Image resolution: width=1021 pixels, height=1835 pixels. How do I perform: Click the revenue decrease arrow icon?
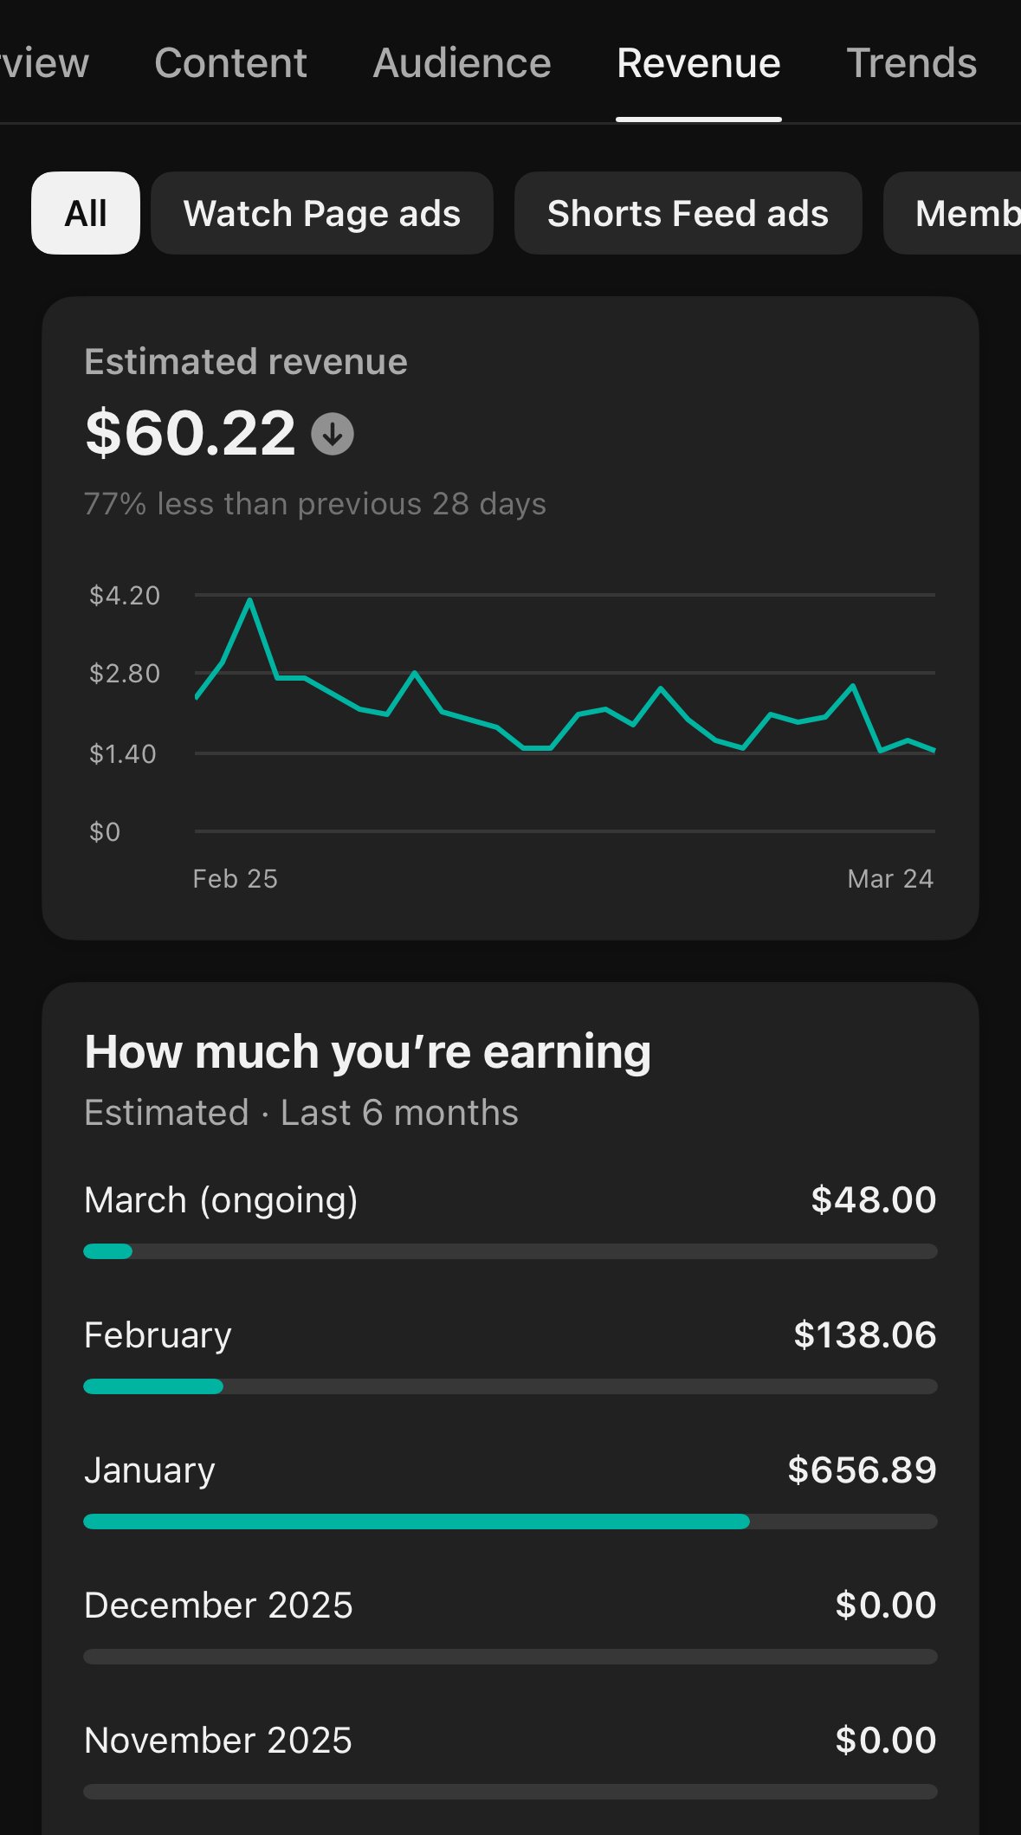click(x=333, y=434)
